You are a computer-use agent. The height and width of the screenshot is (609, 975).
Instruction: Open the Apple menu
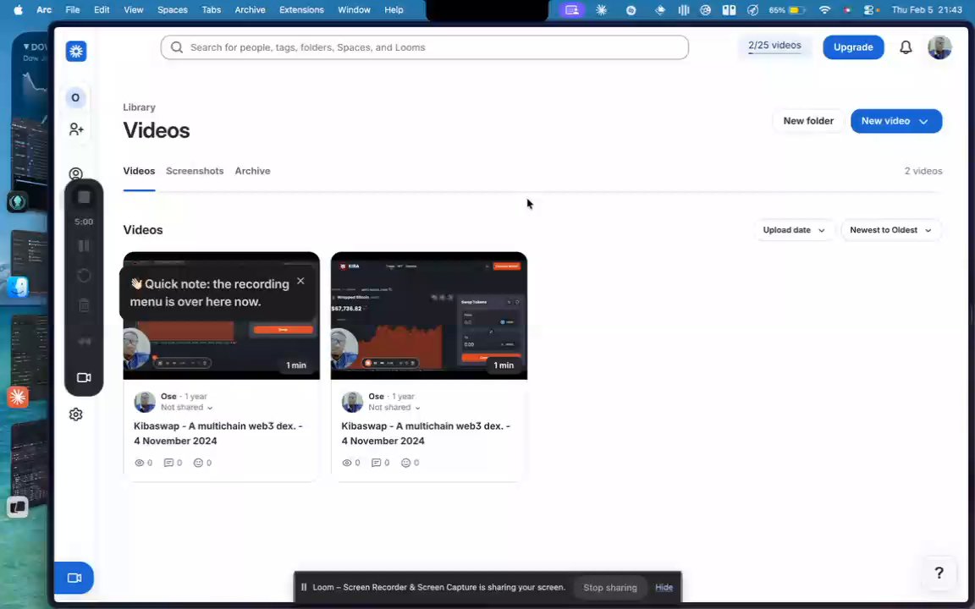pyautogui.click(x=18, y=10)
